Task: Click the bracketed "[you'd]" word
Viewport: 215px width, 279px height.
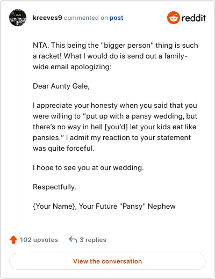Action: coord(116,127)
